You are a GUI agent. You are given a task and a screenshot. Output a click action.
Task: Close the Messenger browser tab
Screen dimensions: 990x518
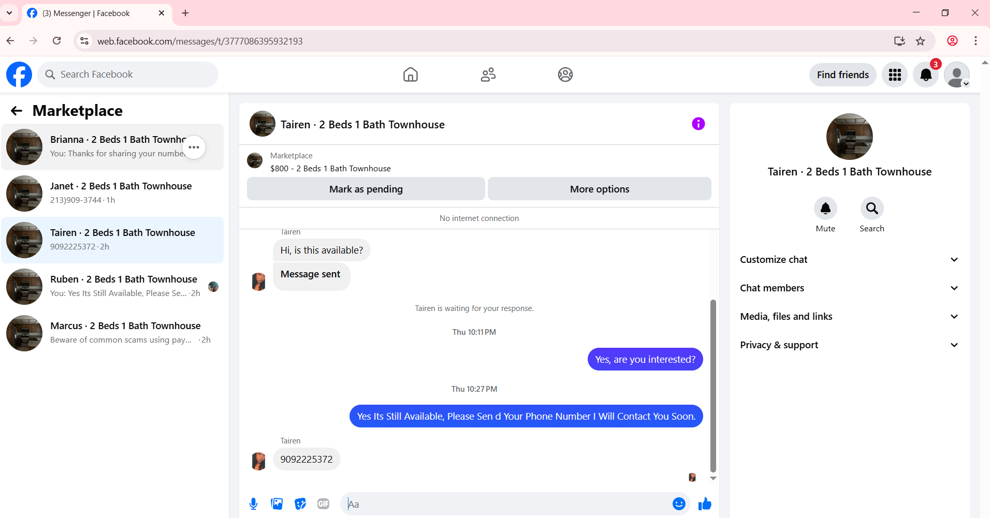162,13
